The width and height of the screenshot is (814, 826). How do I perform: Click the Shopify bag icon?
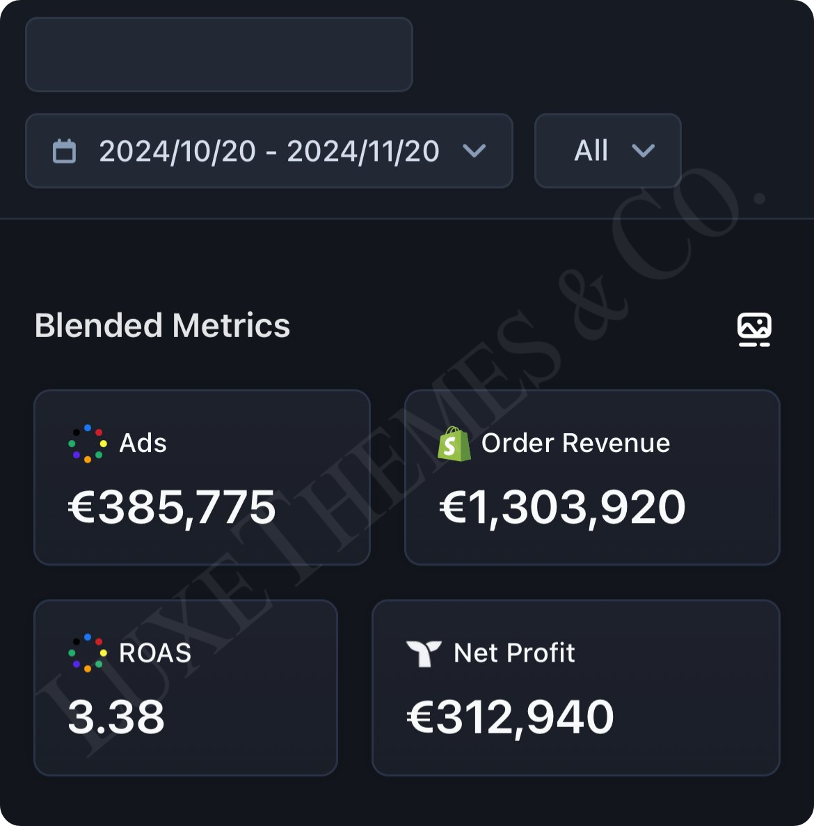[x=454, y=444]
